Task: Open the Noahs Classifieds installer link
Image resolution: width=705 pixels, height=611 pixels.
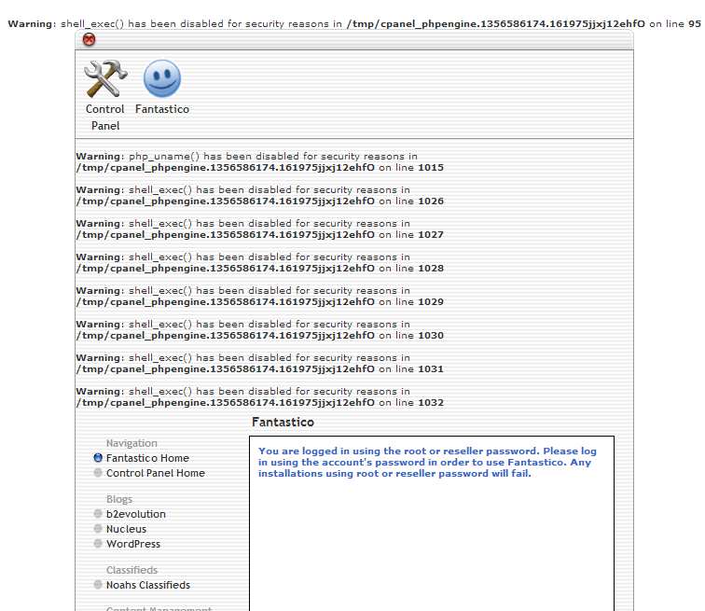Action: click(x=148, y=585)
